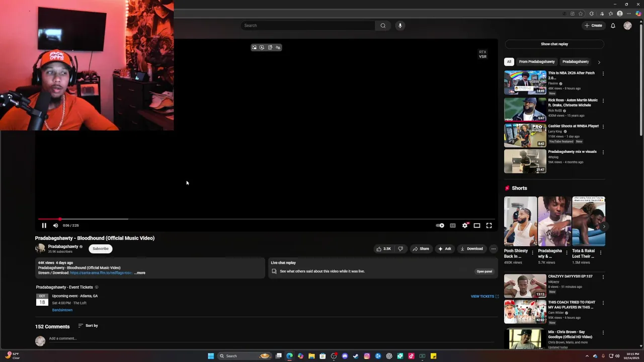Open the Create menu
This screenshot has width=644, height=362.
tap(594, 26)
